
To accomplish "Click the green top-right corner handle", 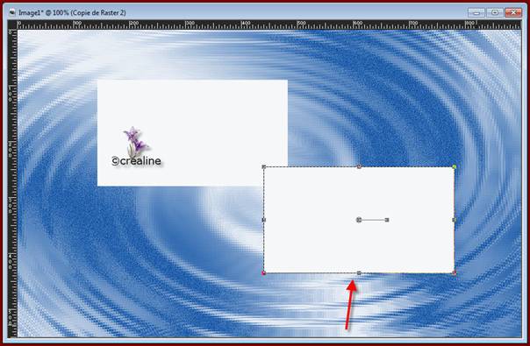I will click(455, 166).
